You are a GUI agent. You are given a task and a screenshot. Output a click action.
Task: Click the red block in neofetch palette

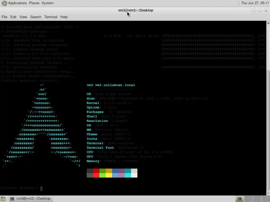(96, 173)
